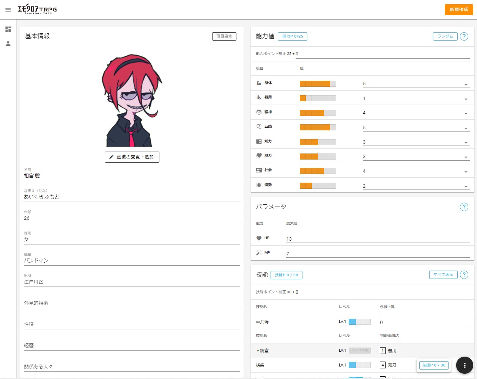Click the エモクロア TRPG logo
This screenshot has width=477, height=379.
coord(37,9)
